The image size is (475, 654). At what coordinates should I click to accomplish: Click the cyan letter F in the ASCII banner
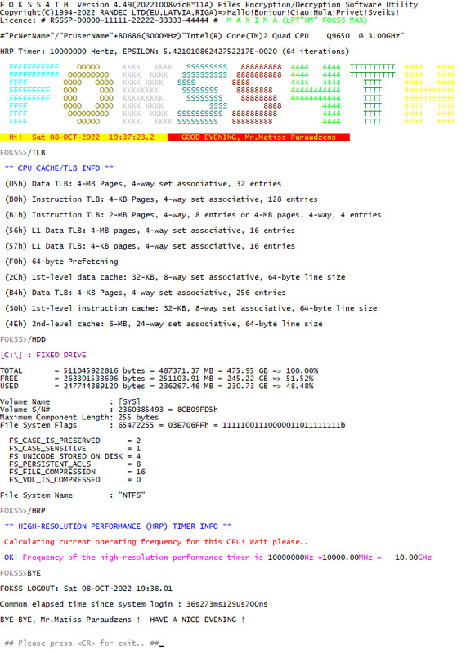pyautogui.click(x=34, y=94)
